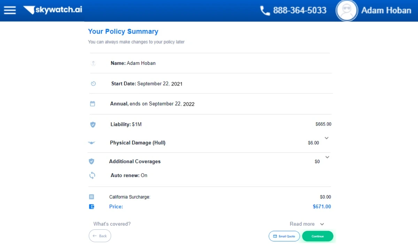Click the shield icon beside Liability
This screenshot has width=418, height=244.
pyautogui.click(x=93, y=124)
